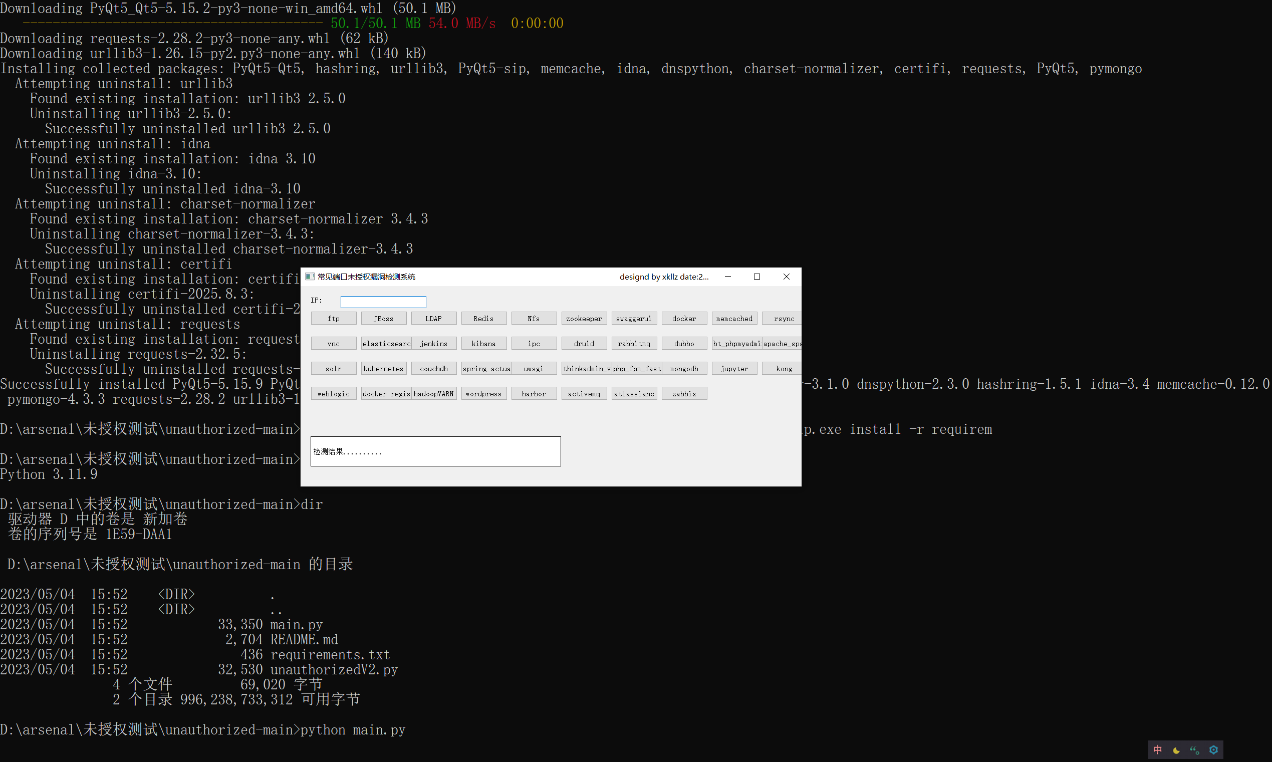
Task: Click the detection results text box
Action: 435,451
